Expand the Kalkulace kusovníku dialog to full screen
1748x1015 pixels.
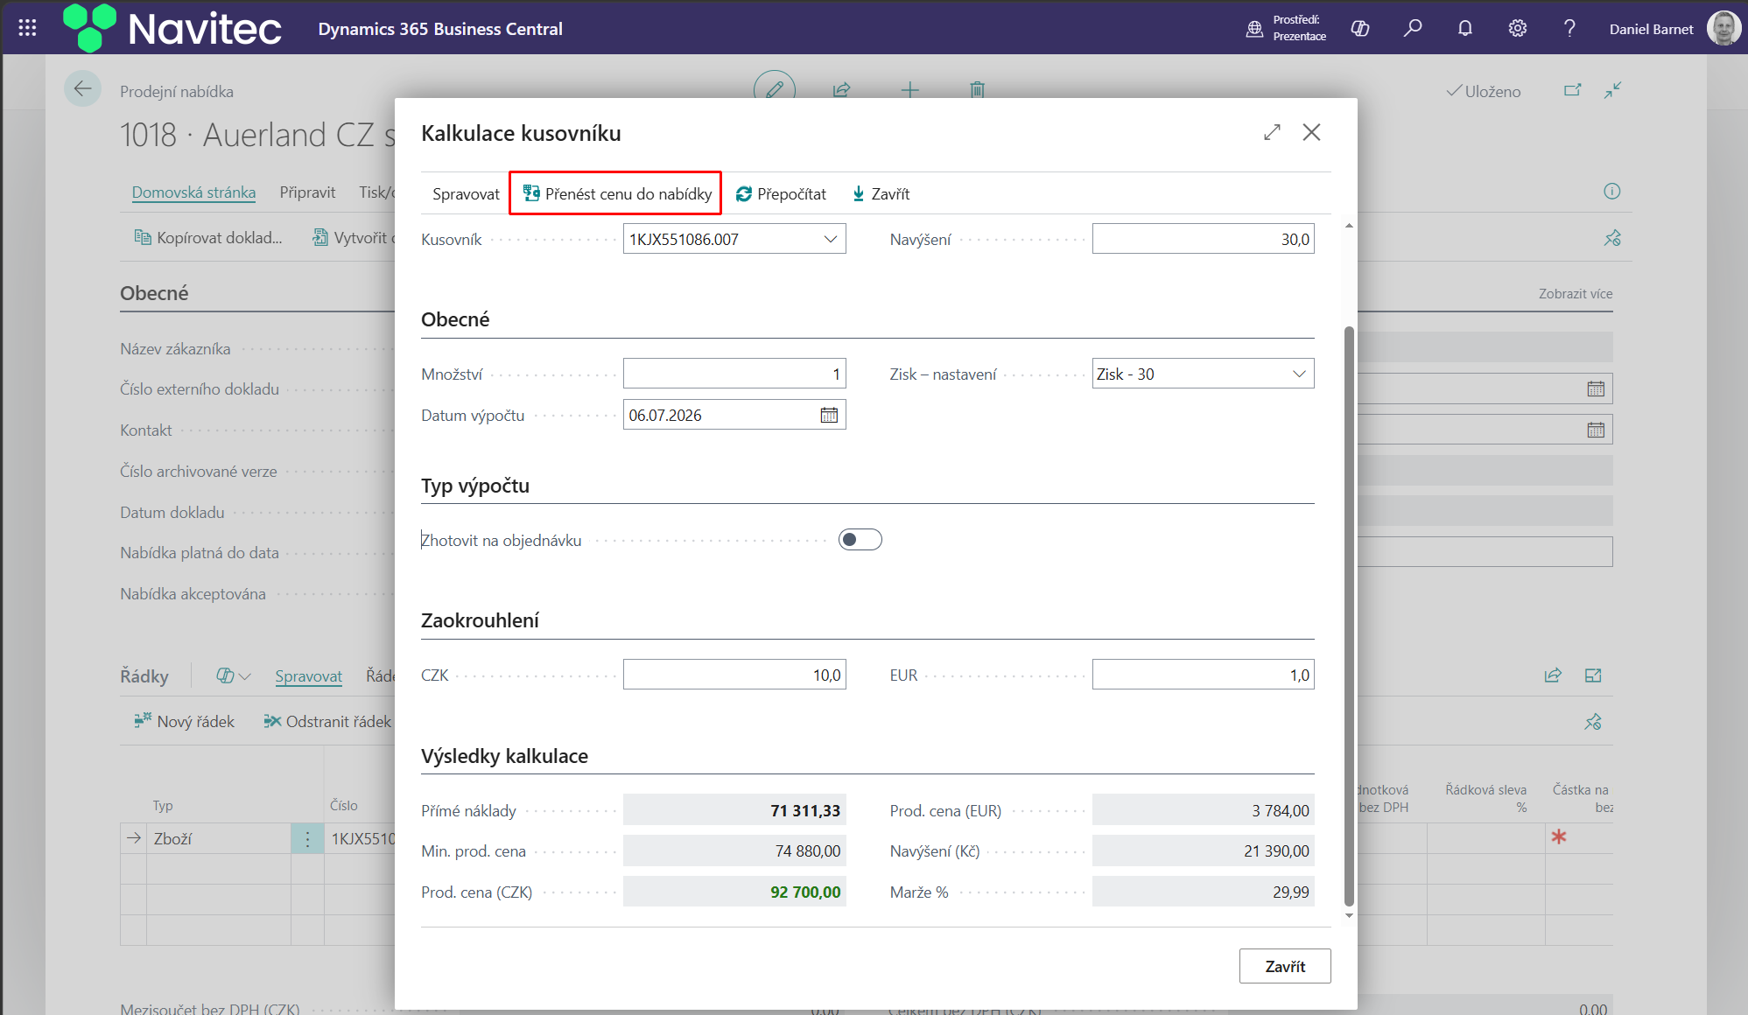(1272, 132)
